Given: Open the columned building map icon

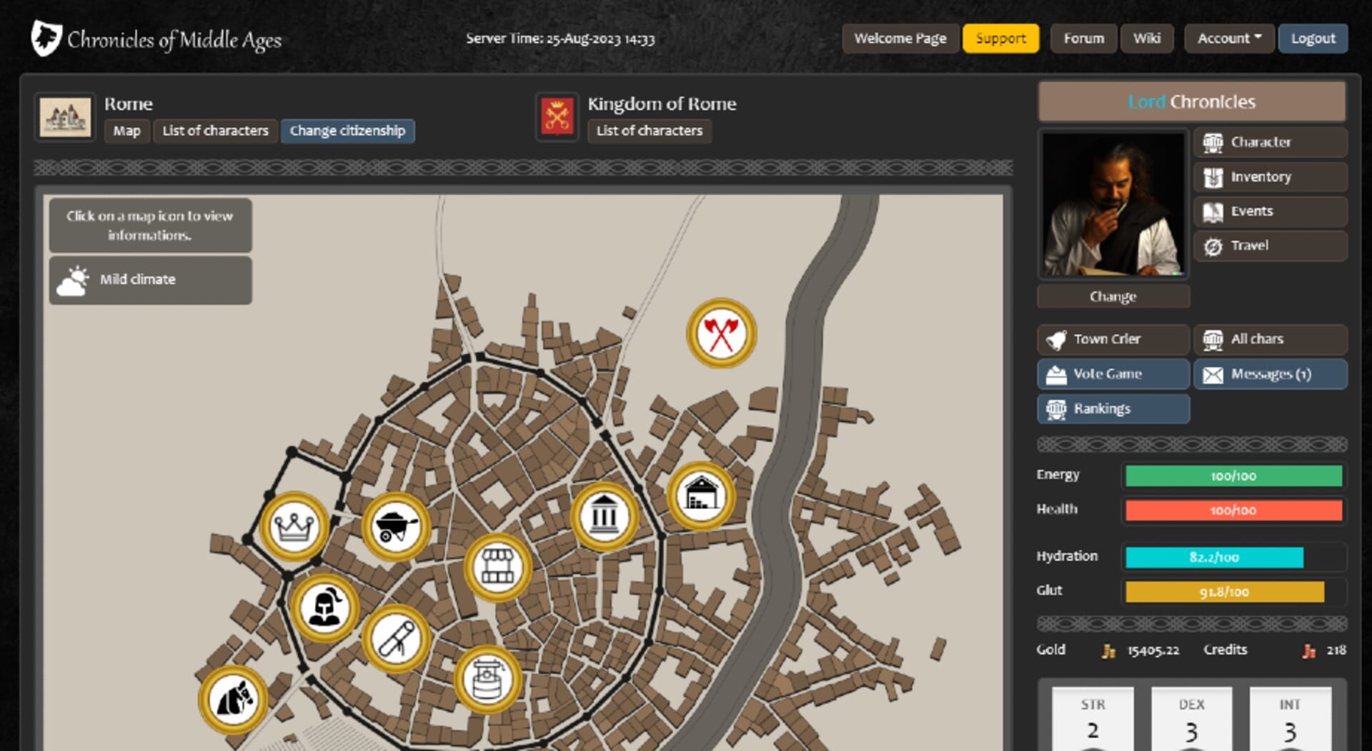Looking at the screenshot, I should (605, 517).
